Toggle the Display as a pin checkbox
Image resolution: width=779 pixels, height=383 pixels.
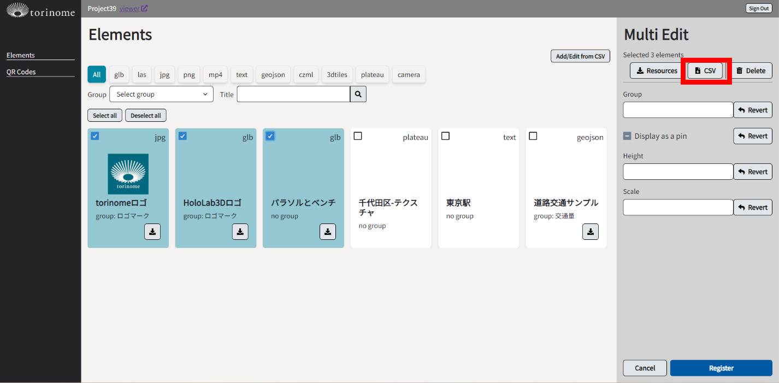click(x=627, y=136)
